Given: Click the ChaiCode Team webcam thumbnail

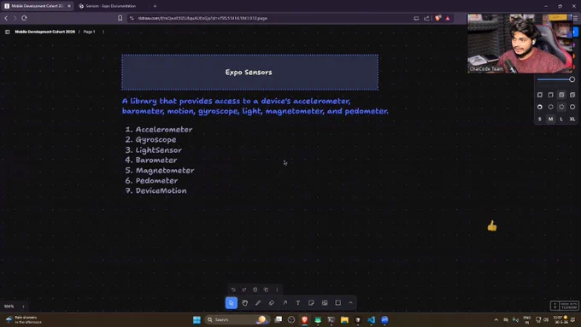Looking at the screenshot, I should click(519, 44).
